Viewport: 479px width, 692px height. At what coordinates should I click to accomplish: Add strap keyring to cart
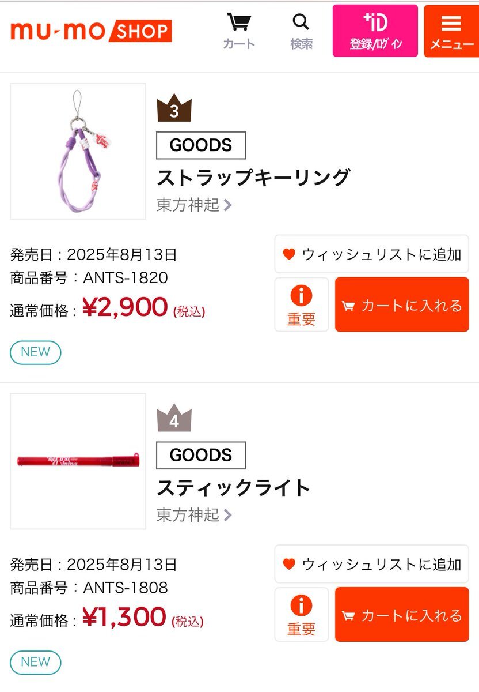point(402,304)
